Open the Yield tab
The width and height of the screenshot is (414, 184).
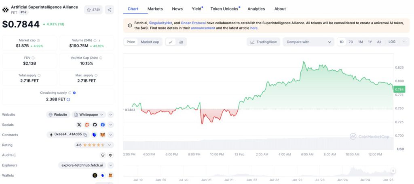tap(197, 9)
